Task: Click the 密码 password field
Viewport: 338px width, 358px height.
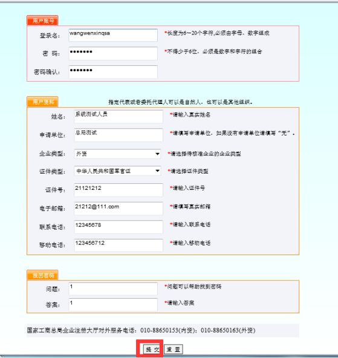Action: tap(113, 53)
